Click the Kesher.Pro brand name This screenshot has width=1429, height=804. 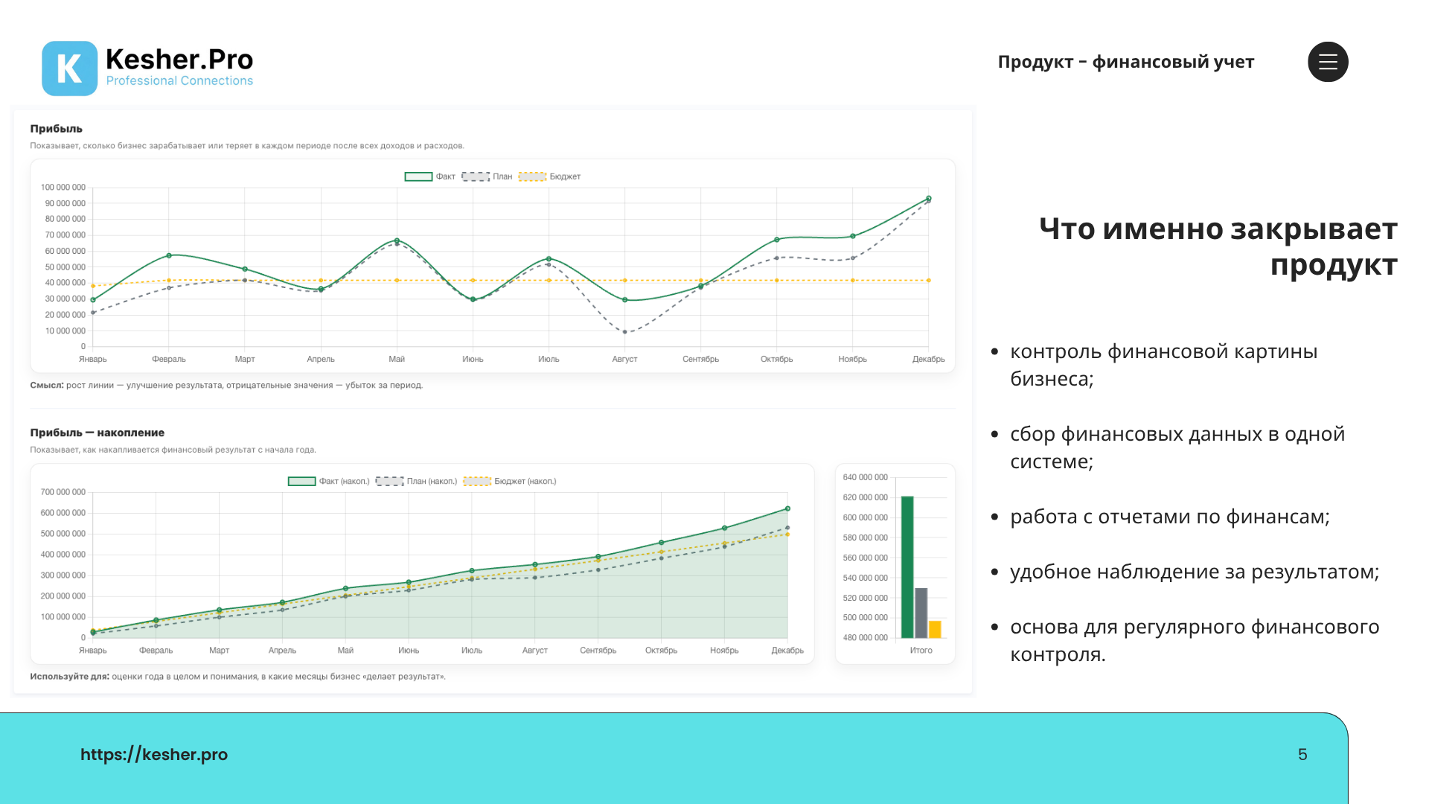[x=179, y=59]
